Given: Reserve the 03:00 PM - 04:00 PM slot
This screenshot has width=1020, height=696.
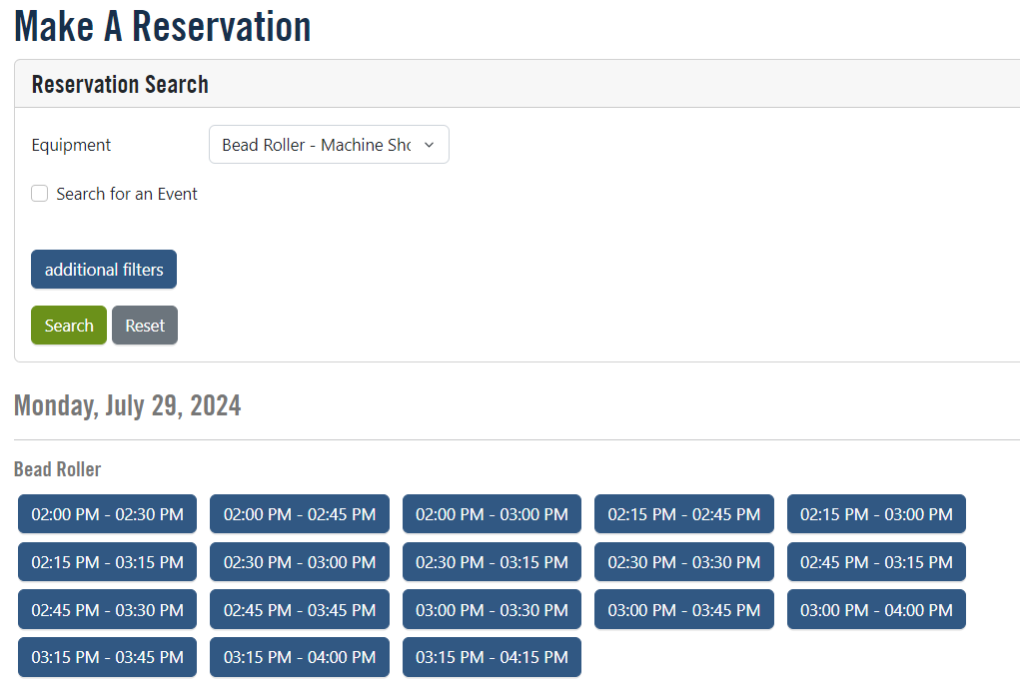Looking at the screenshot, I should point(876,609).
